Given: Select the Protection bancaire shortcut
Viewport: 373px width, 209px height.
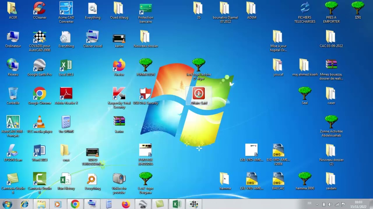Looking at the screenshot, I should click(146, 12).
